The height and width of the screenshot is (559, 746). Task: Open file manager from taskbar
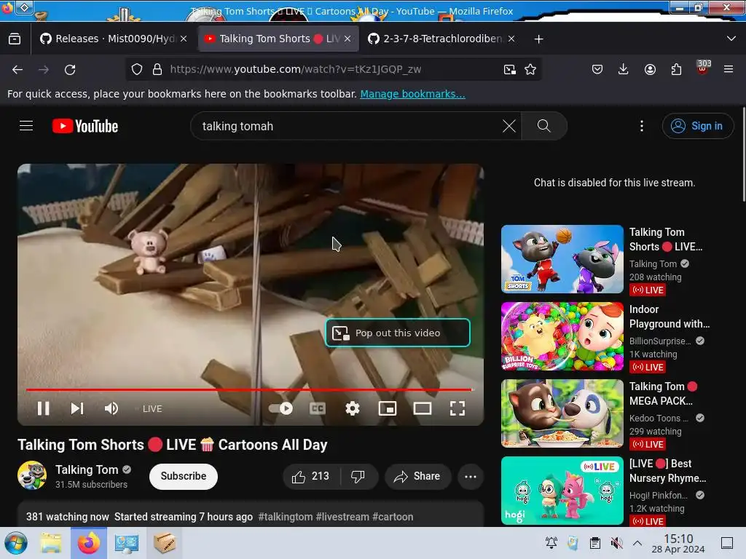pyautogui.click(x=51, y=543)
